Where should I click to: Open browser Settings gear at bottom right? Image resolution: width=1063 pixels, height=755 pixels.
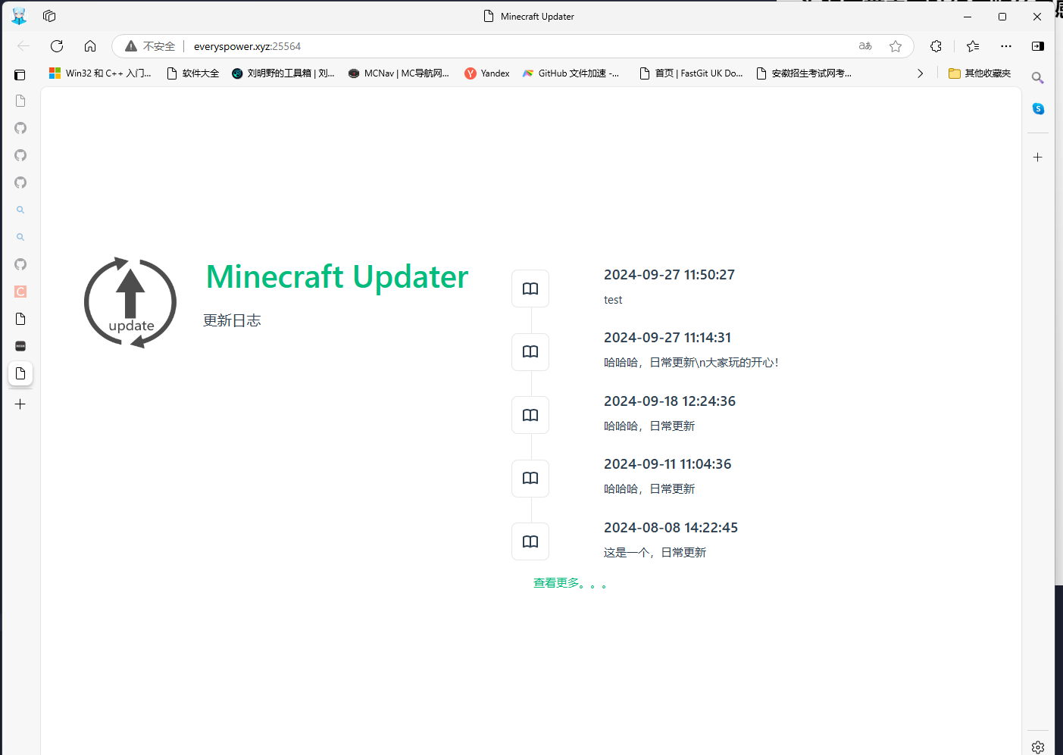click(x=1037, y=746)
